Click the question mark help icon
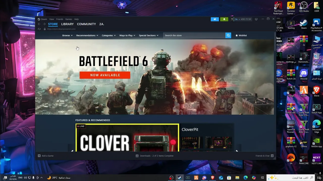 pos(232,19)
